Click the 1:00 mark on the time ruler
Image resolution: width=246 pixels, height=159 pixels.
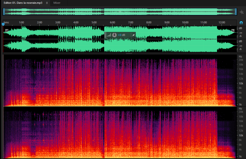[21, 23]
